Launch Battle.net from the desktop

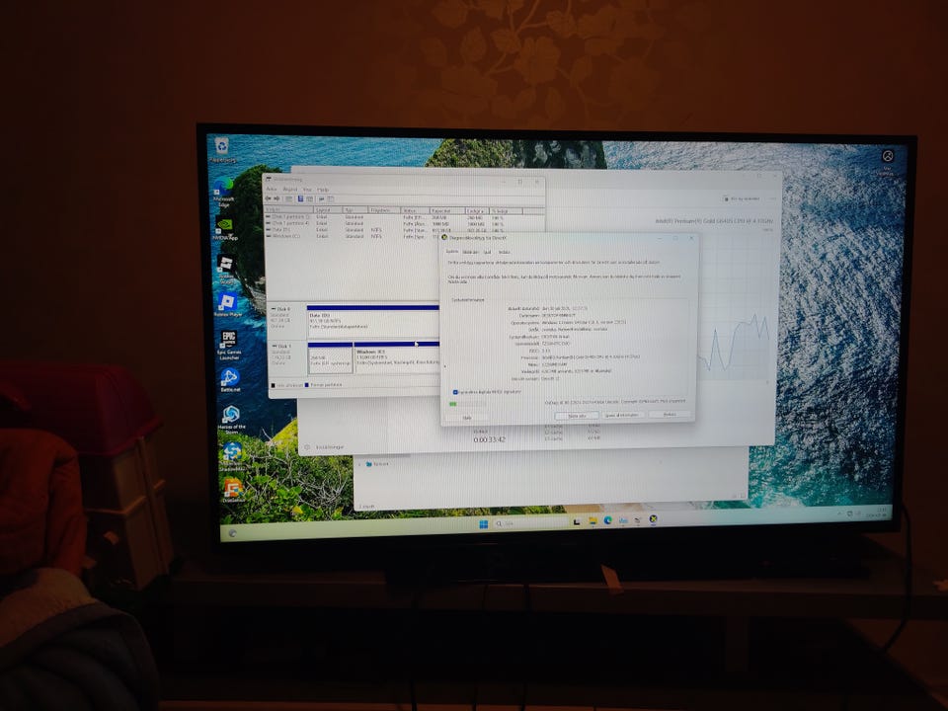coord(230,380)
